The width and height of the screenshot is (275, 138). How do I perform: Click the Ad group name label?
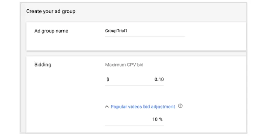[x=51, y=31]
